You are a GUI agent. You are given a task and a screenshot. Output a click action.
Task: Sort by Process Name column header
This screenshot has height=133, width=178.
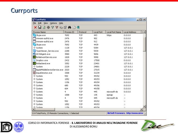[48, 32]
